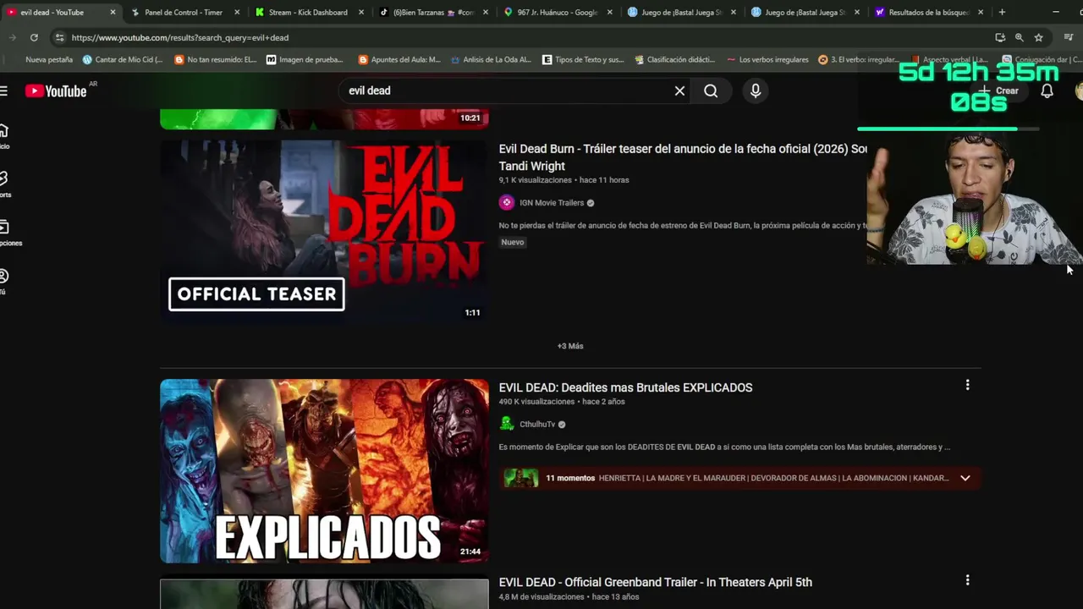Click the Nuevo badge on teaser
1083x609 pixels.
(513, 242)
